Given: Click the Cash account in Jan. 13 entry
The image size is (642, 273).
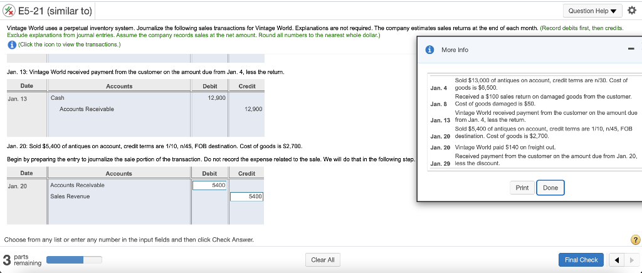Looking at the screenshot, I should click(x=57, y=98).
